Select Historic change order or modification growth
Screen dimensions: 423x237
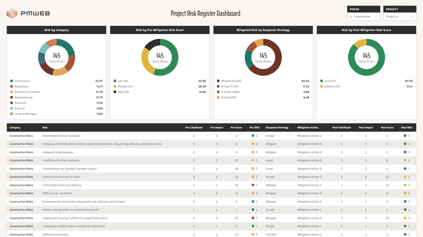(70, 210)
